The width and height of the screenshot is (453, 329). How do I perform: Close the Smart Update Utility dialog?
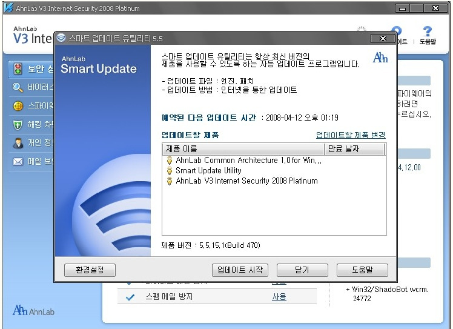pos(383,38)
